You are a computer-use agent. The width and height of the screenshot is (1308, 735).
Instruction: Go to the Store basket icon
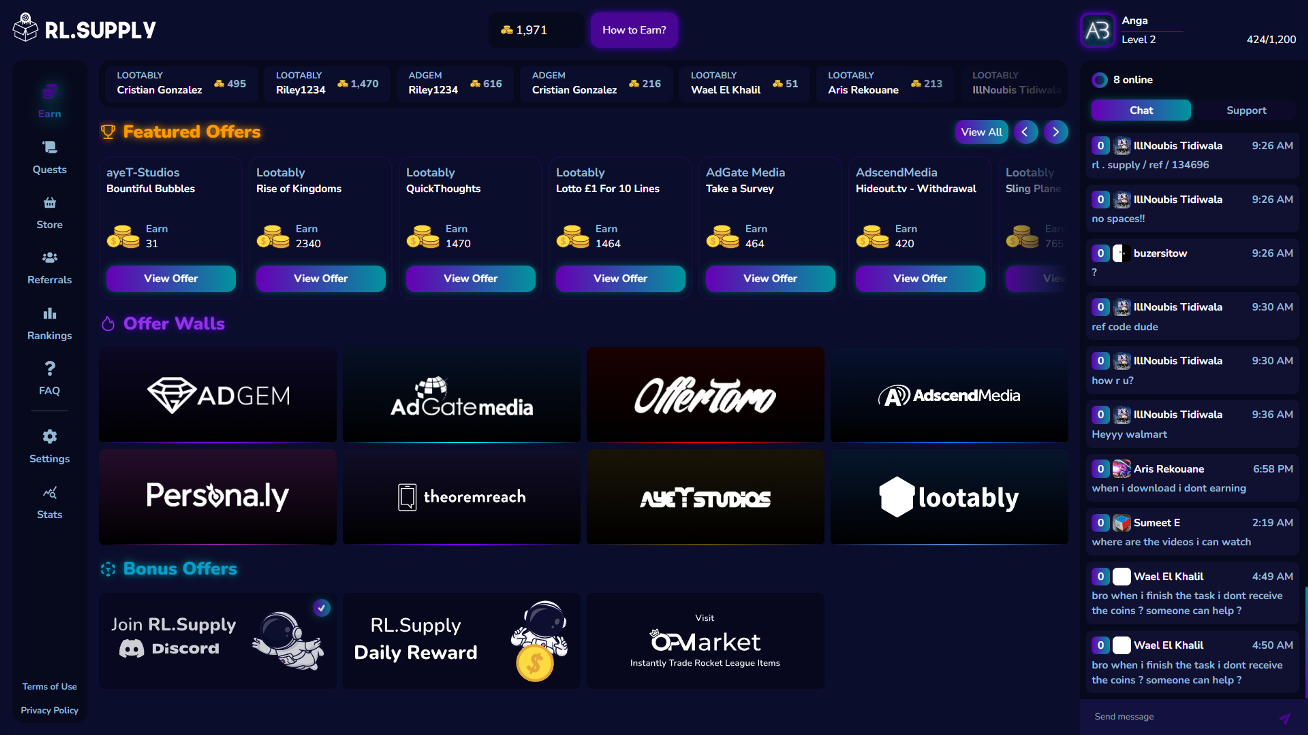point(49,203)
